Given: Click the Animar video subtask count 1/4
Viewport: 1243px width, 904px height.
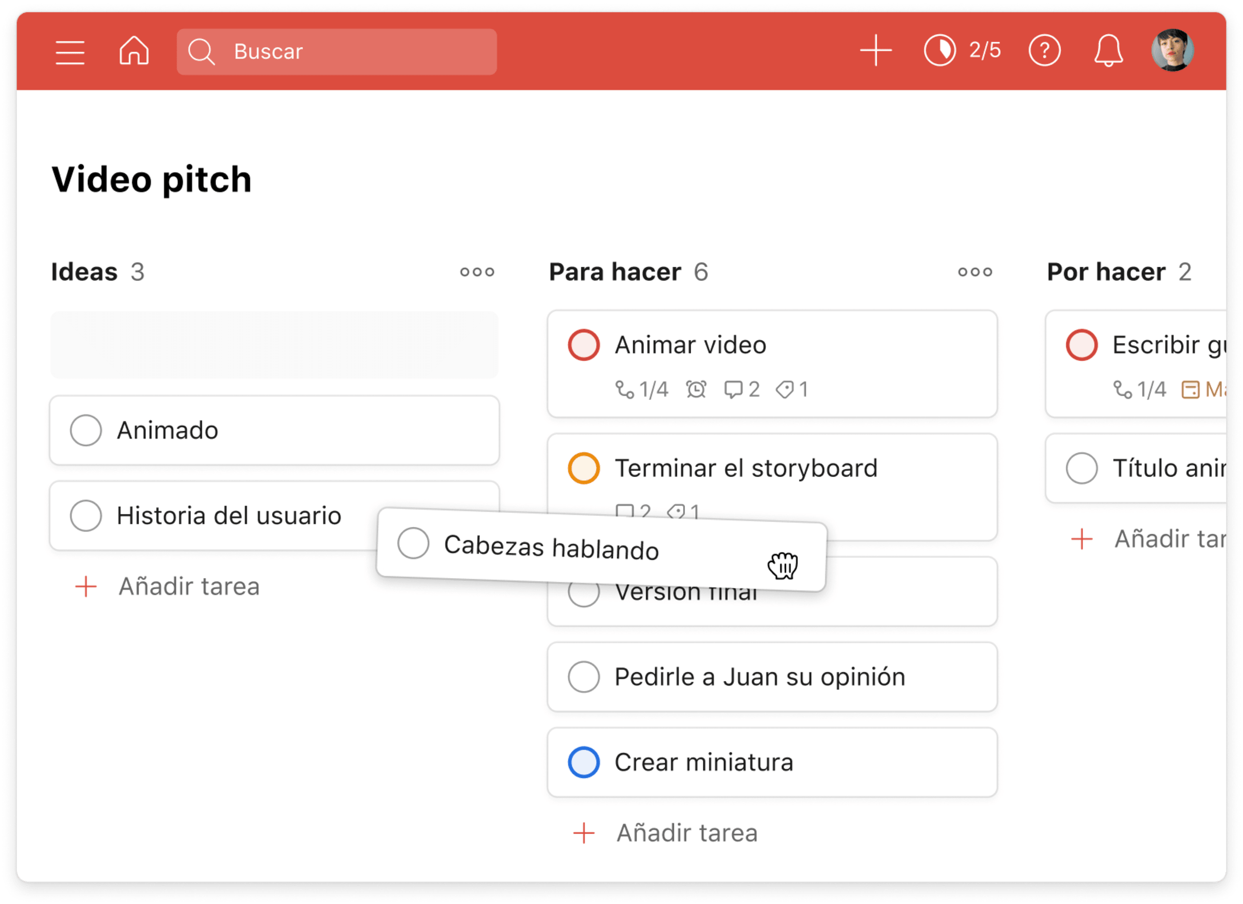Looking at the screenshot, I should click(x=642, y=390).
